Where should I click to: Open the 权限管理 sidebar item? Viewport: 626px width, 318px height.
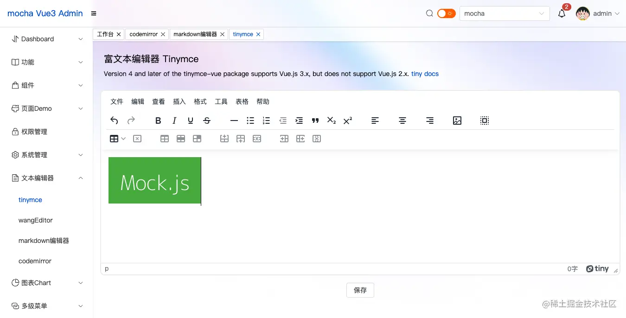(x=46, y=132)
